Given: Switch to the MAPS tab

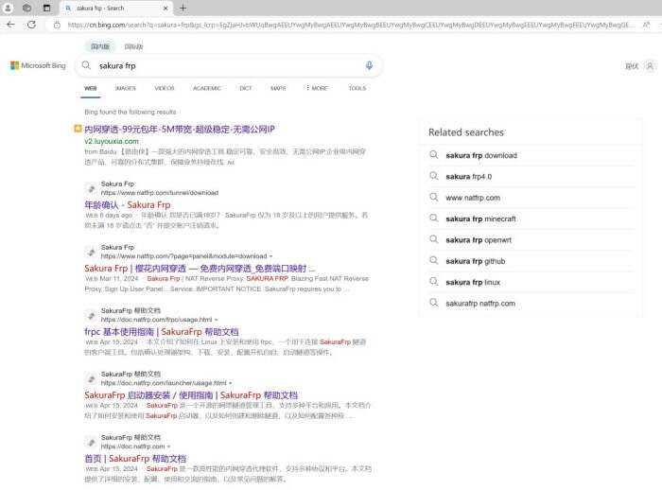Looking at the screenshot, I should point(278,88).
